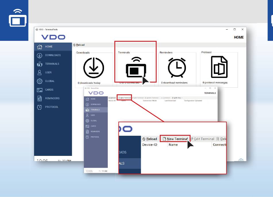Screen dimensions: 273x197
Task: Click the Name header in the magnified inset
Action: tap(173, 145)
